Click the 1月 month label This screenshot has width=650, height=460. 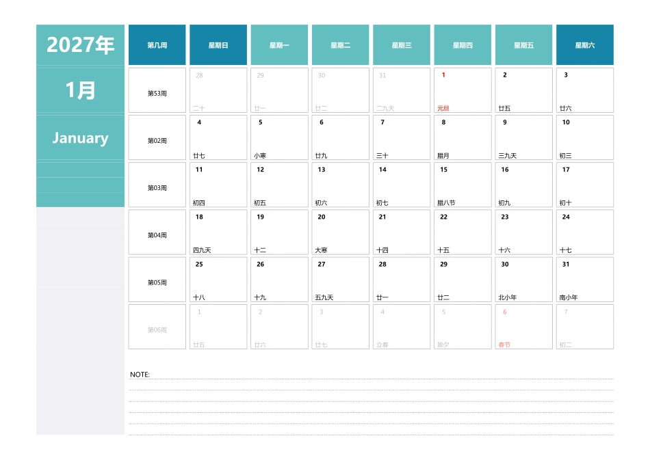pyautogui.click(x=80, y=90)
